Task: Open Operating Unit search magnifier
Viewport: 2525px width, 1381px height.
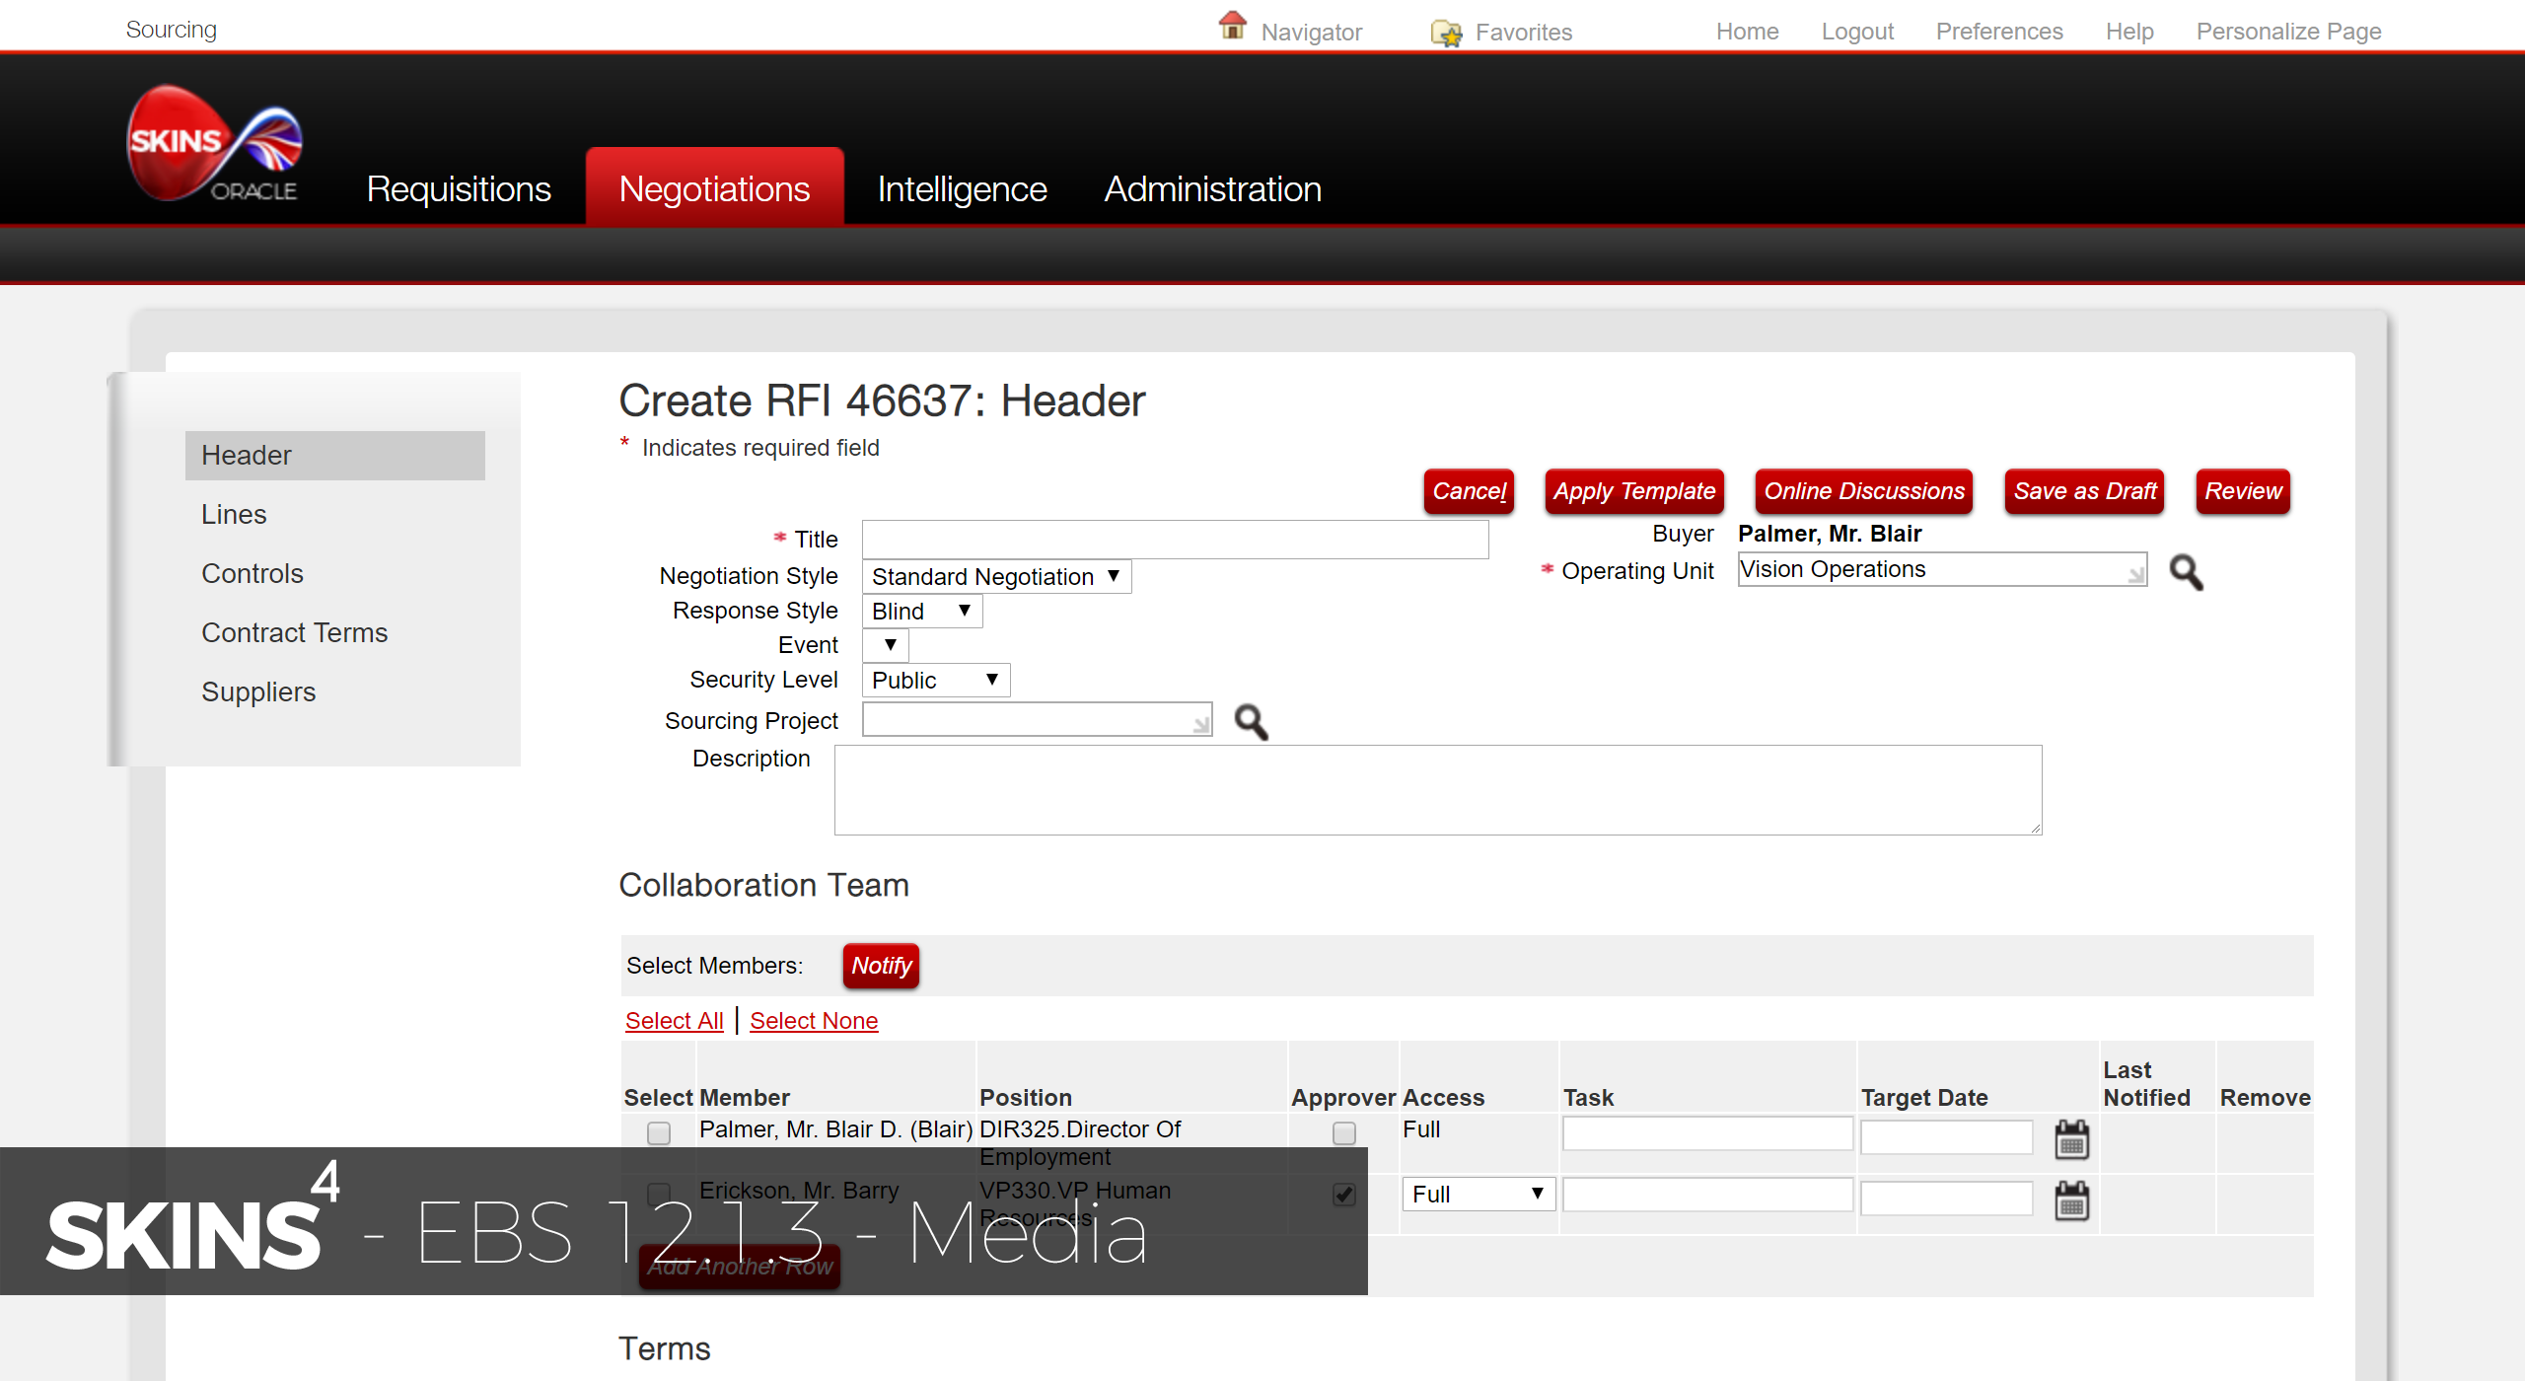Action: pos(2186,572)
